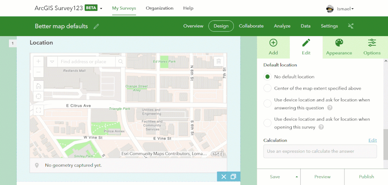This screenshot has width=388, height=185.
Task: Duplicate the Location question icon
Action: coord(233,176)
